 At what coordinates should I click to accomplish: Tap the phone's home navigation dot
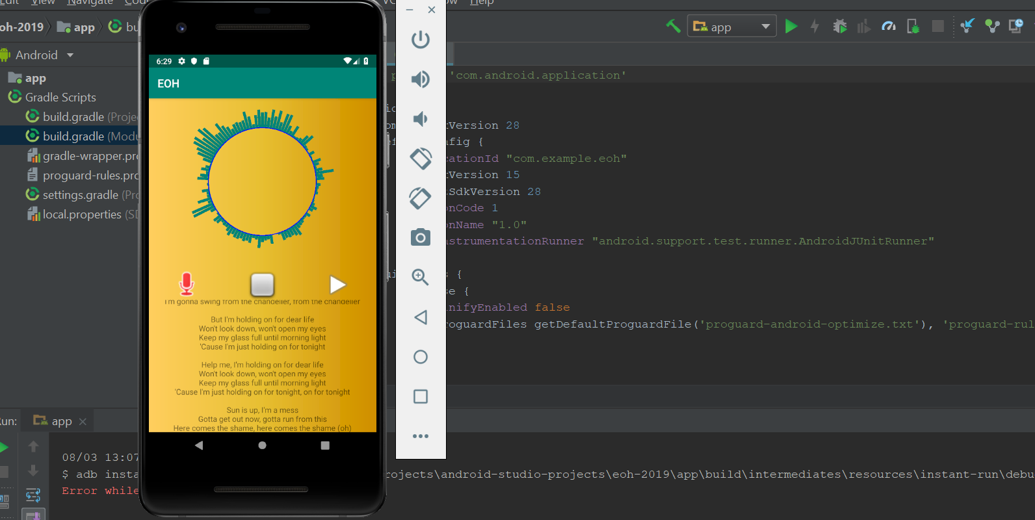coord(262,445)
